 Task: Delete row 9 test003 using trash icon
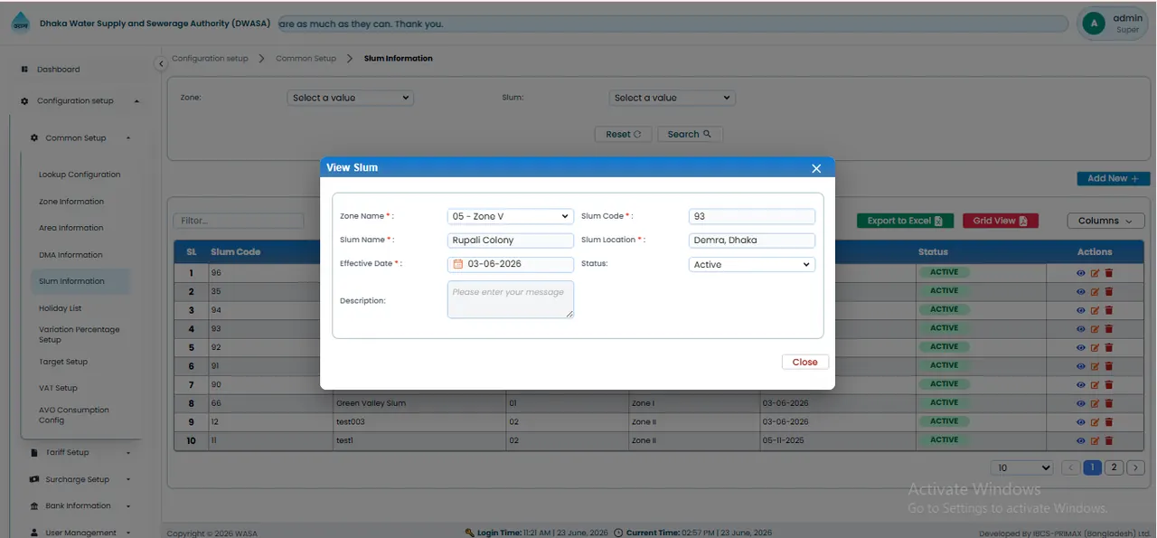pyautogui.click(x=1109, y=422)
